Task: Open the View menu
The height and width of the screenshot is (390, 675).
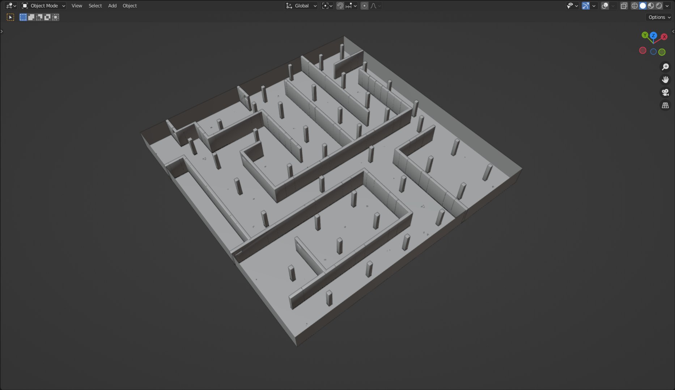Action: tap(77, 6)
